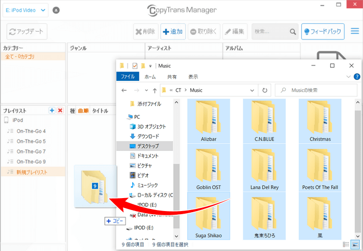The width and height of the screenshot is (363, 251).
Task: Click the ジャンル column header
Action: (x=106, y=48)
